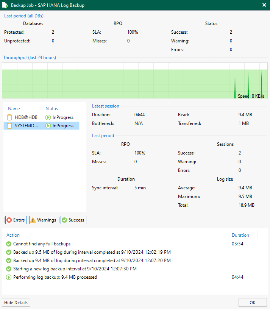Select log entry completed at 12:02:19 PM
Viewport: 270px width, 309px height.
(x=92, y=252)
